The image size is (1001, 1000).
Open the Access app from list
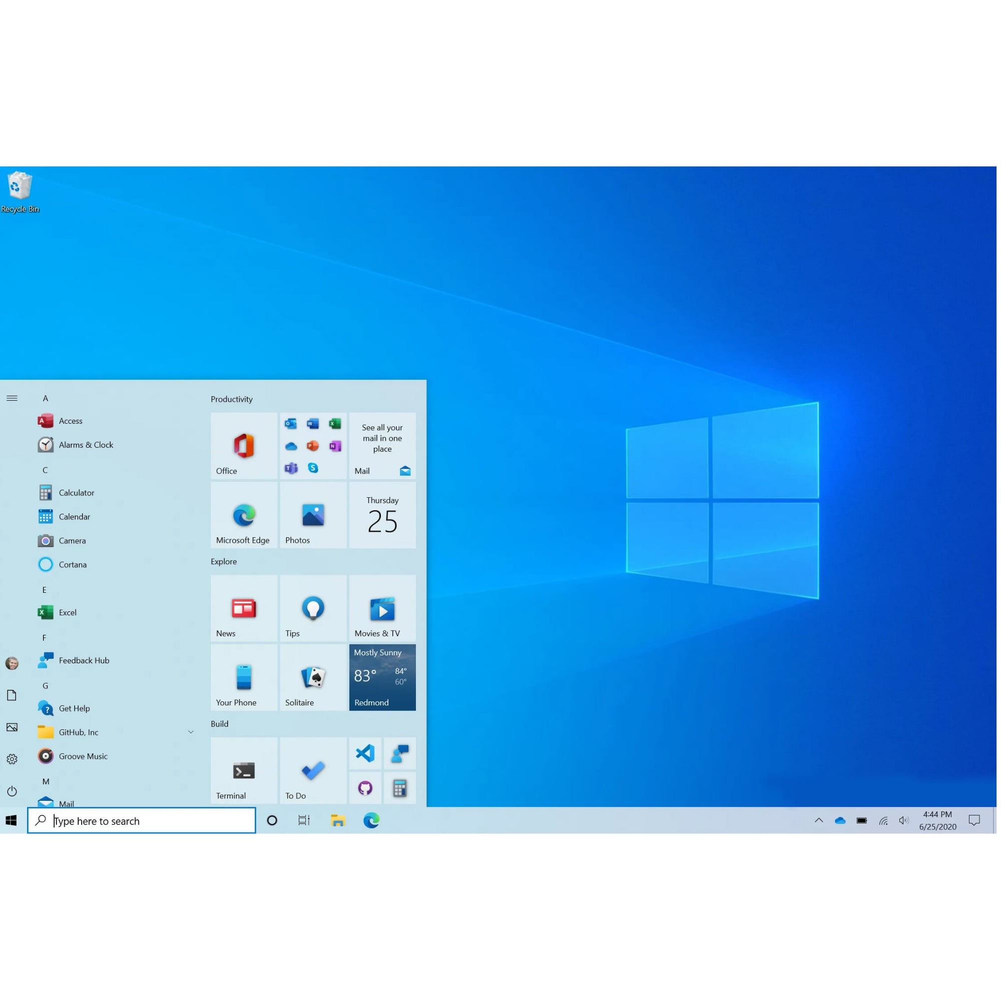click(x=116, y=421)
